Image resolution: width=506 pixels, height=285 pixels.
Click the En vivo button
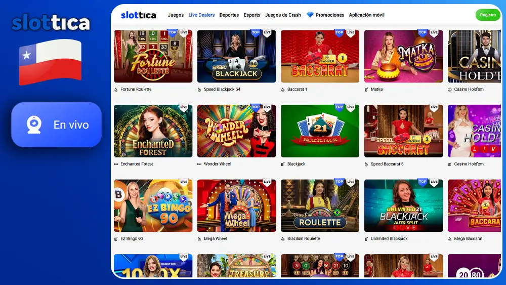coord(57,125)
